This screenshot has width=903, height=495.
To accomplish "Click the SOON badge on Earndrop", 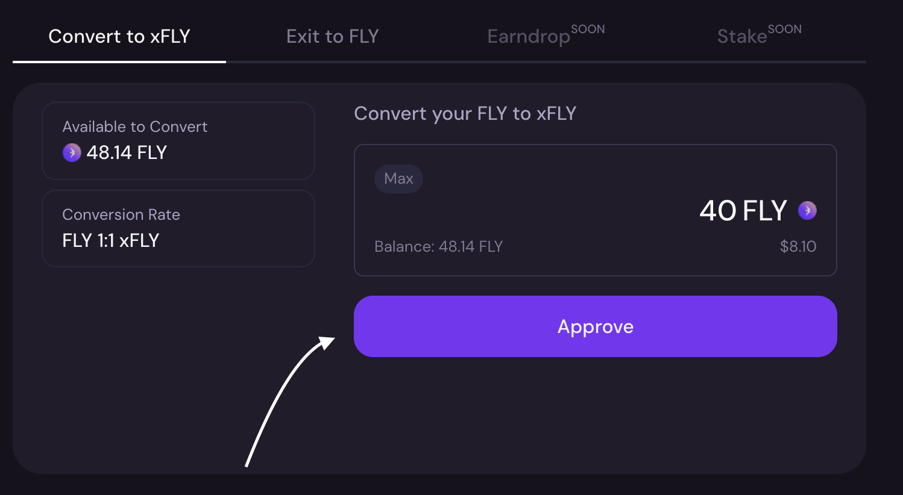I will pyautogui.click(x=588, y=29).
